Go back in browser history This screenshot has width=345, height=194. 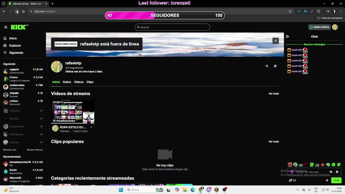point(4,11)
